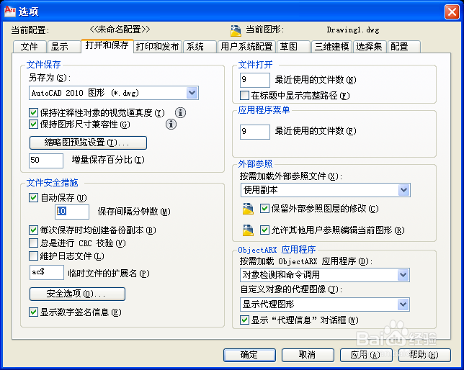Switch to 显示 tab
464x370 pixels.
pos(63,47)
